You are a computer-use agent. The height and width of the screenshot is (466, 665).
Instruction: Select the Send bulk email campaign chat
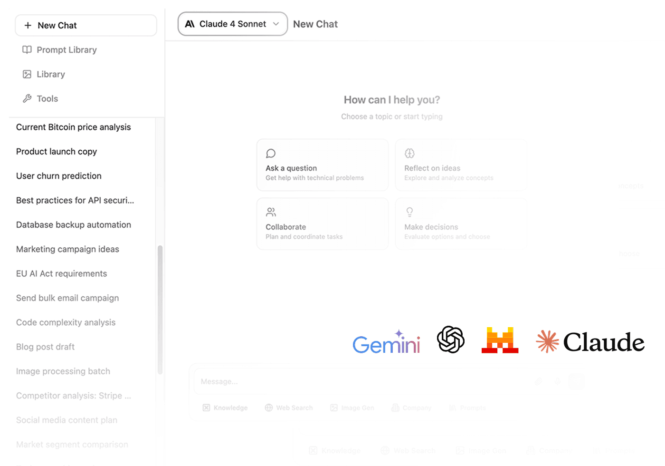(x=67, y=298)
